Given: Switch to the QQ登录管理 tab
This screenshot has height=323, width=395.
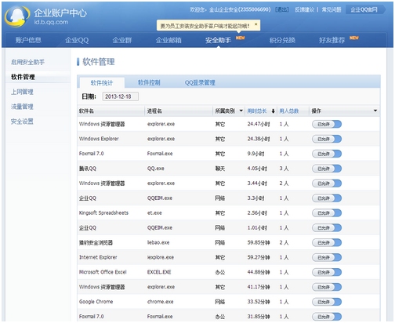Looking at the screenshot, I should tap(200, 83).
